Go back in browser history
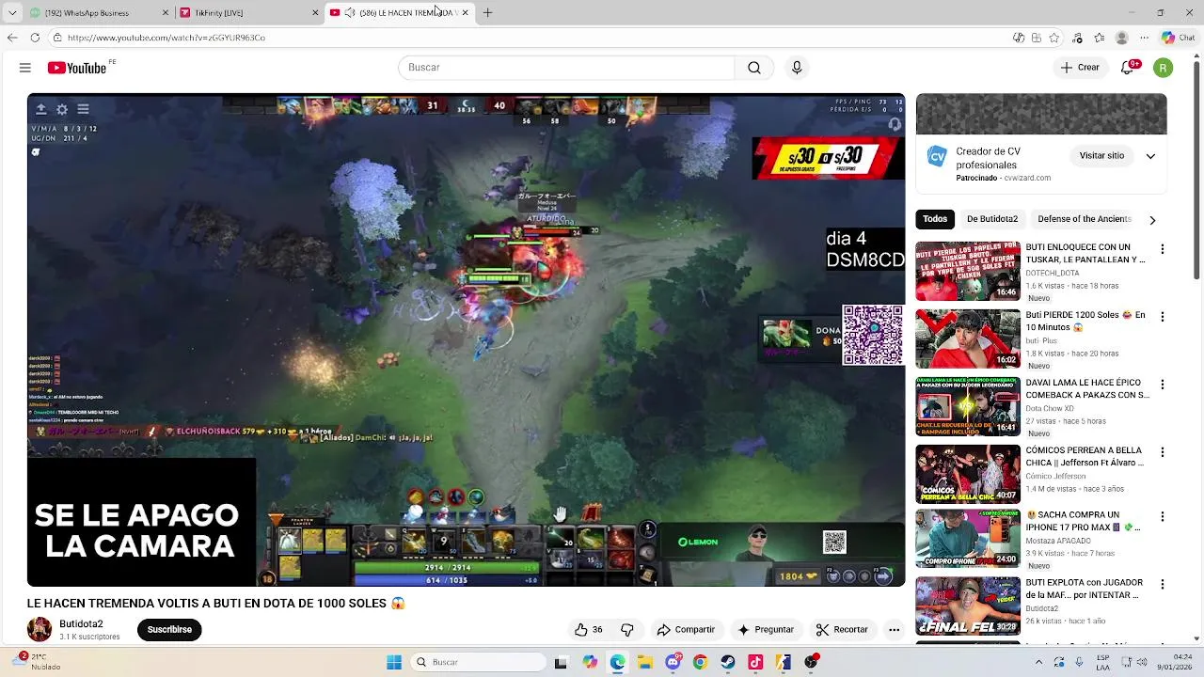The width and height of the screenshot is (1204, 677). click(x=11, y=38)
